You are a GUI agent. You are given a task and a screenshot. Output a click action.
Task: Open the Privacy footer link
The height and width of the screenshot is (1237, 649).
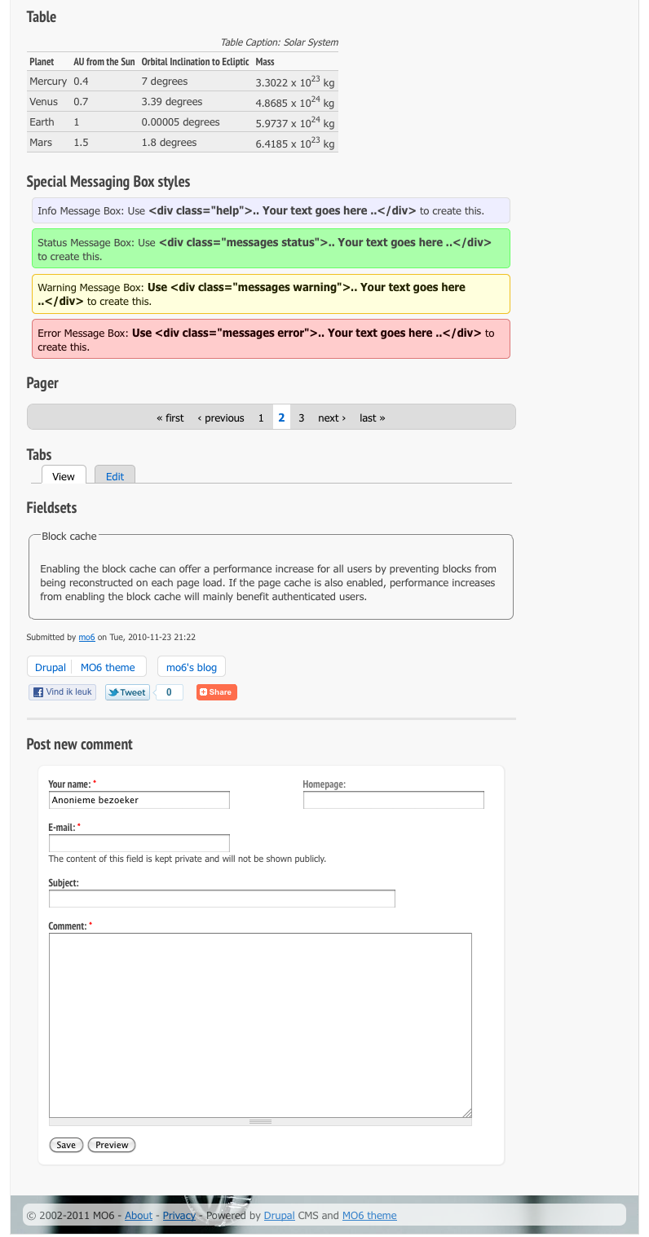click(179, 1215)
